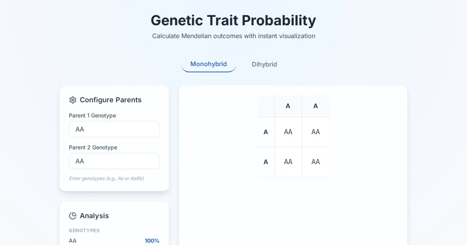The image size is (467, 245).
Task: Select second column header A in Punnett square
Action: (x=316, y=106)
